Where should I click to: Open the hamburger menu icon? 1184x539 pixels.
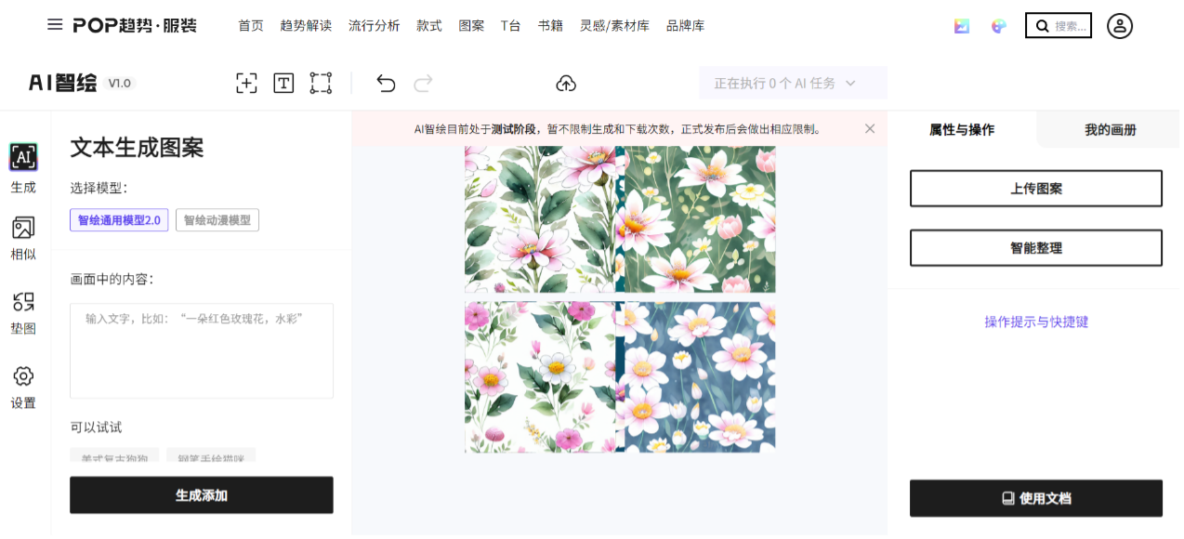coord(55,25)
